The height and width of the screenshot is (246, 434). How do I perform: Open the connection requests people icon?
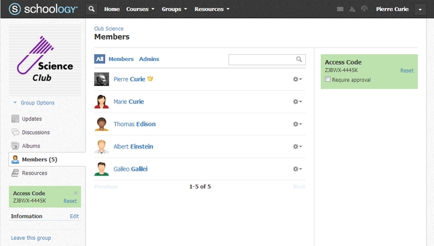coord(352,9)
